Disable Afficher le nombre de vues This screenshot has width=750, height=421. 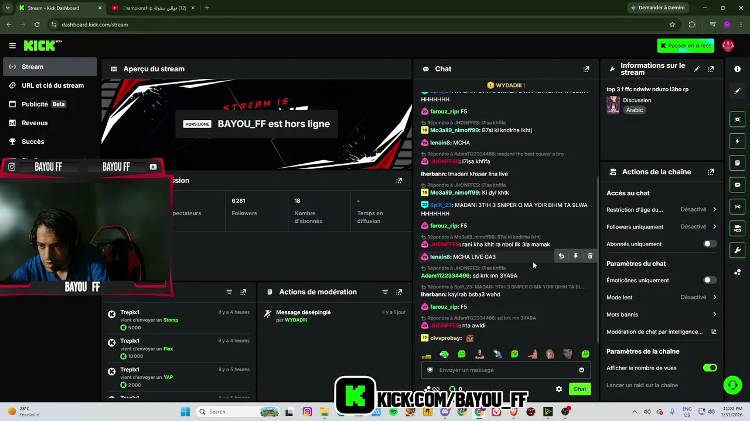[x=710, y=368]
